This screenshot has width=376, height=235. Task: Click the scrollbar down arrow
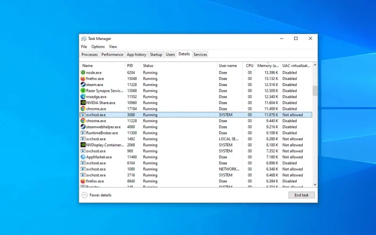[315, 184]
